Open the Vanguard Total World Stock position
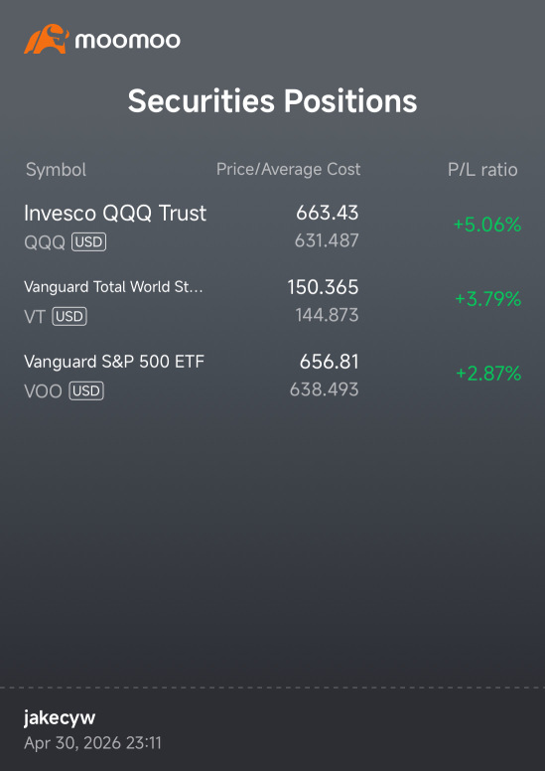 [x=272, y=301]
